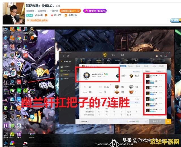This screenshot has width=181, height=147.
Task: Open the Steam desktop shortcut
Action: click(19, 56)
